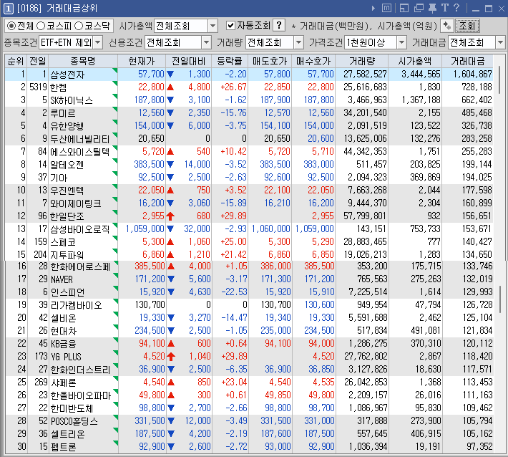Open the 종목조건 ETF+ETN 제외 dropdown

click(x=98, y=42)
